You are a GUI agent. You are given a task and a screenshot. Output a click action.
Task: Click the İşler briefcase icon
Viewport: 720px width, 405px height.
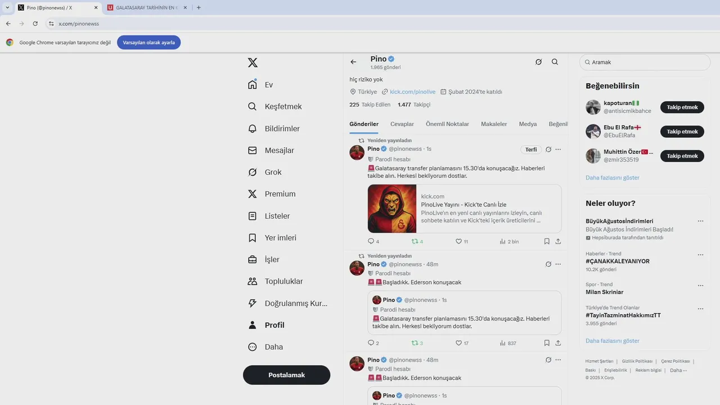point(253,259)
